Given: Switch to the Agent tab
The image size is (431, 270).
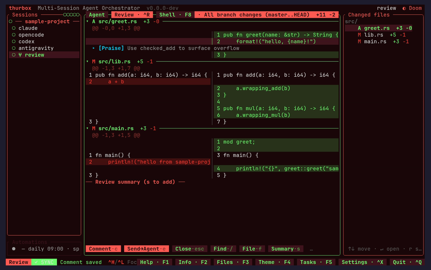Looking at the screenshot, I should pos(97,15).
